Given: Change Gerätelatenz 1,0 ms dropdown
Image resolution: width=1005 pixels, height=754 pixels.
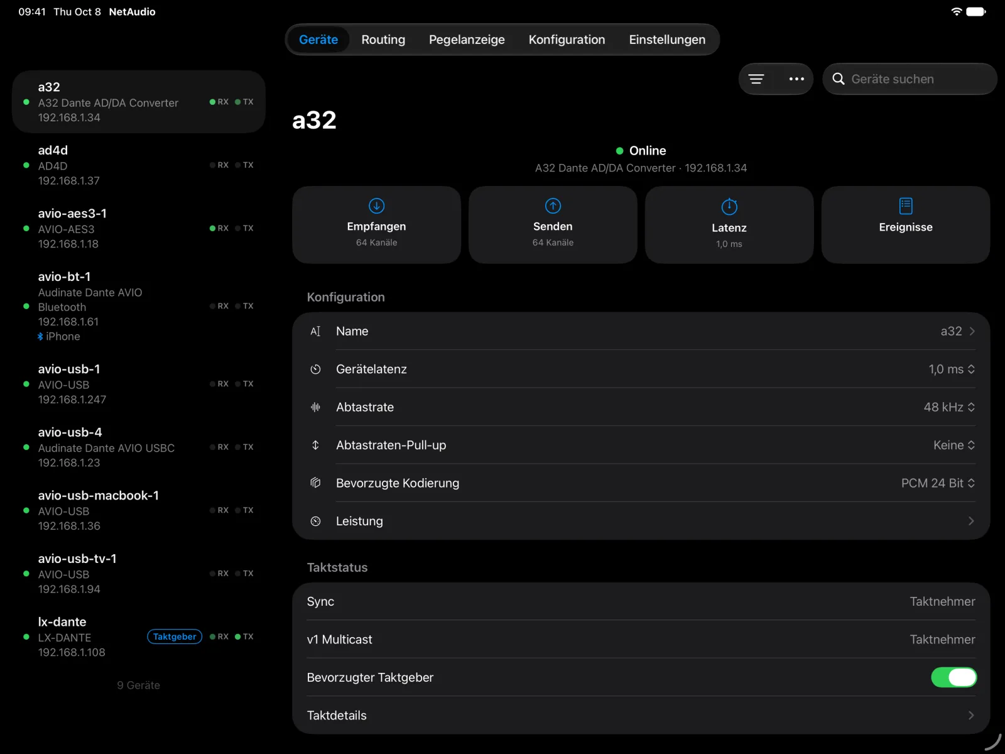Looking at the screenshot, I should 952,369.
